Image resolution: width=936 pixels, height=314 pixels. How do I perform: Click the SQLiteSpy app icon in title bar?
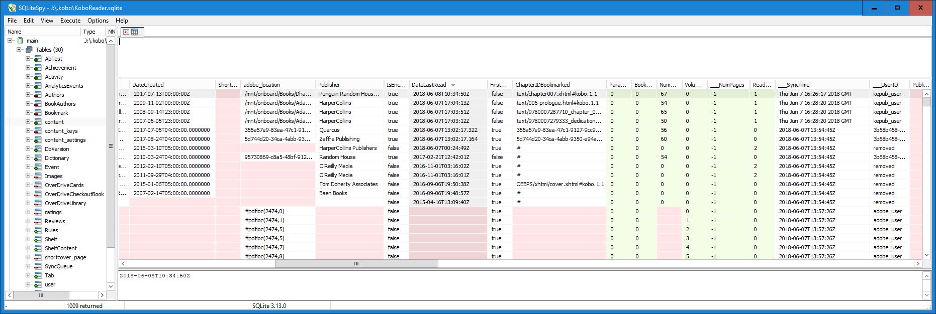[12, 8]
